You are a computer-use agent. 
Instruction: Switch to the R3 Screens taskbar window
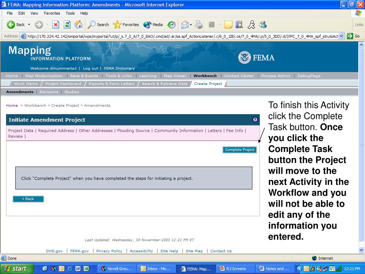tap(236, 269)
